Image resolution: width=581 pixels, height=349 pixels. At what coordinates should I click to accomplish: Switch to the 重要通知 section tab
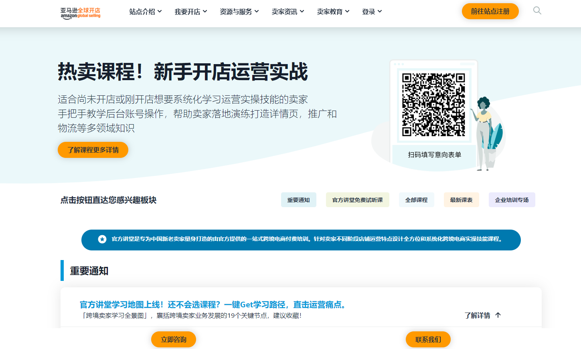[298, 200]
